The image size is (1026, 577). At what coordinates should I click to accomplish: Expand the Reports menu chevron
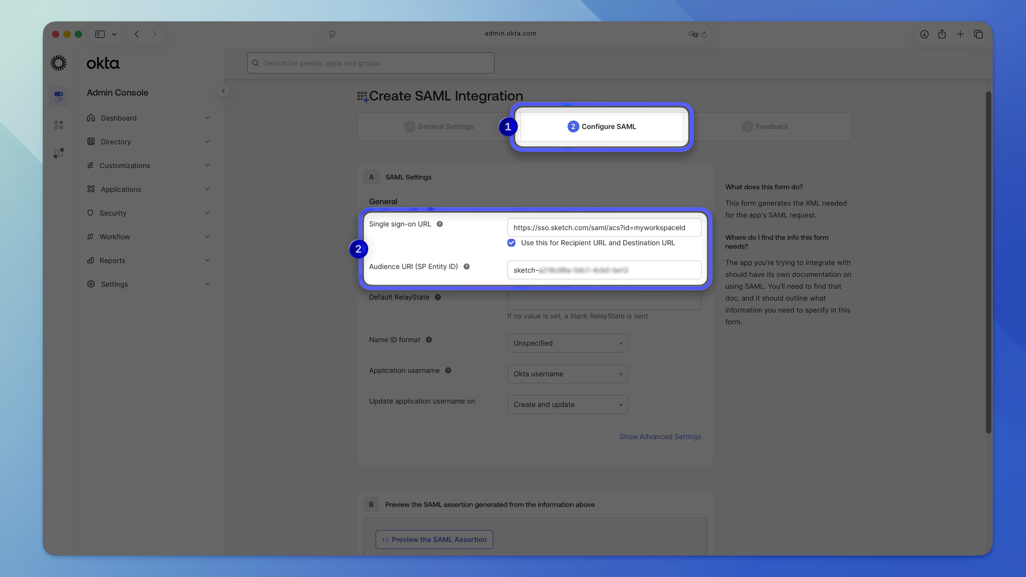207,260
